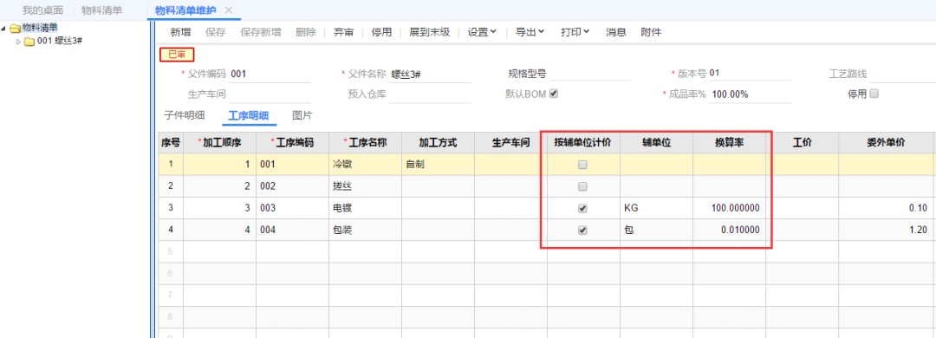Switch to 物料清单 tab
936x338 pixels.
[101, 10]
